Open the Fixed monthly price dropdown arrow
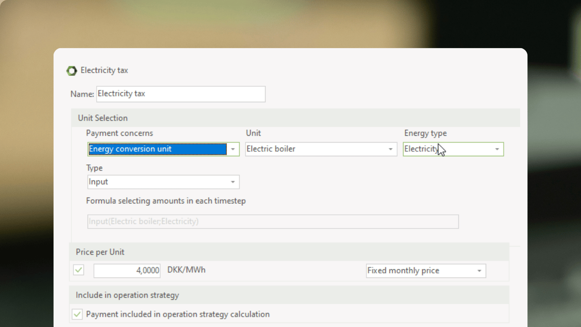Viewport: 581px width, 327px height. pos(479,271)
